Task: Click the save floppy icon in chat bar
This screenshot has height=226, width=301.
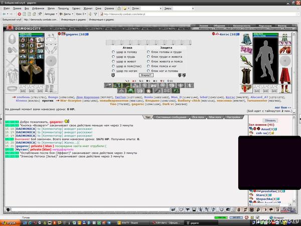Action: click(x=194, y=209)
